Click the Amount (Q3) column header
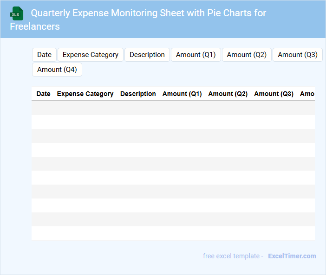326x275 pixels. (274, 94)
